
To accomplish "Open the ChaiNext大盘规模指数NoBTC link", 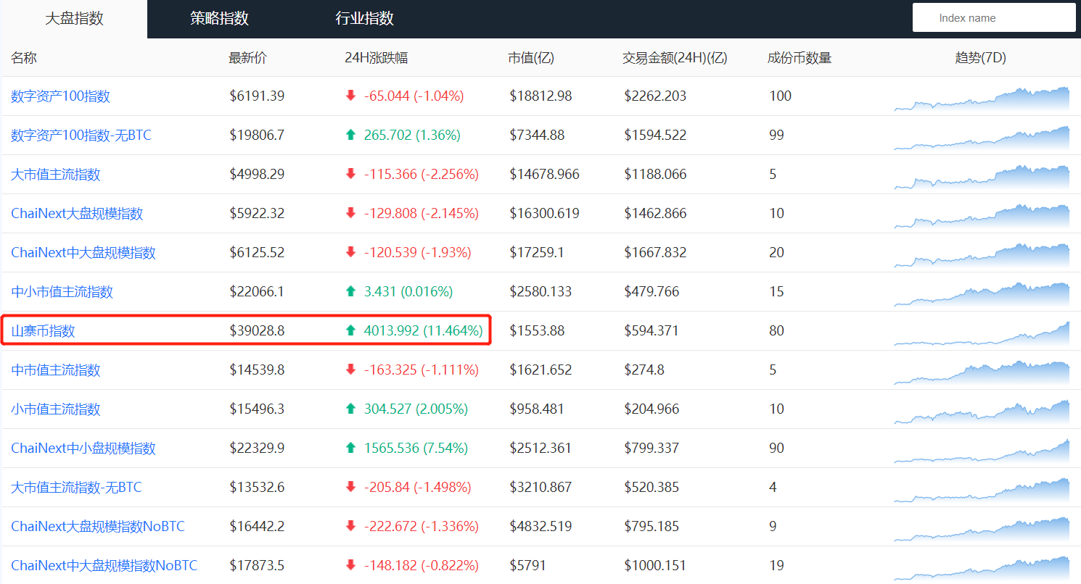I will click(x=98, y=527).
